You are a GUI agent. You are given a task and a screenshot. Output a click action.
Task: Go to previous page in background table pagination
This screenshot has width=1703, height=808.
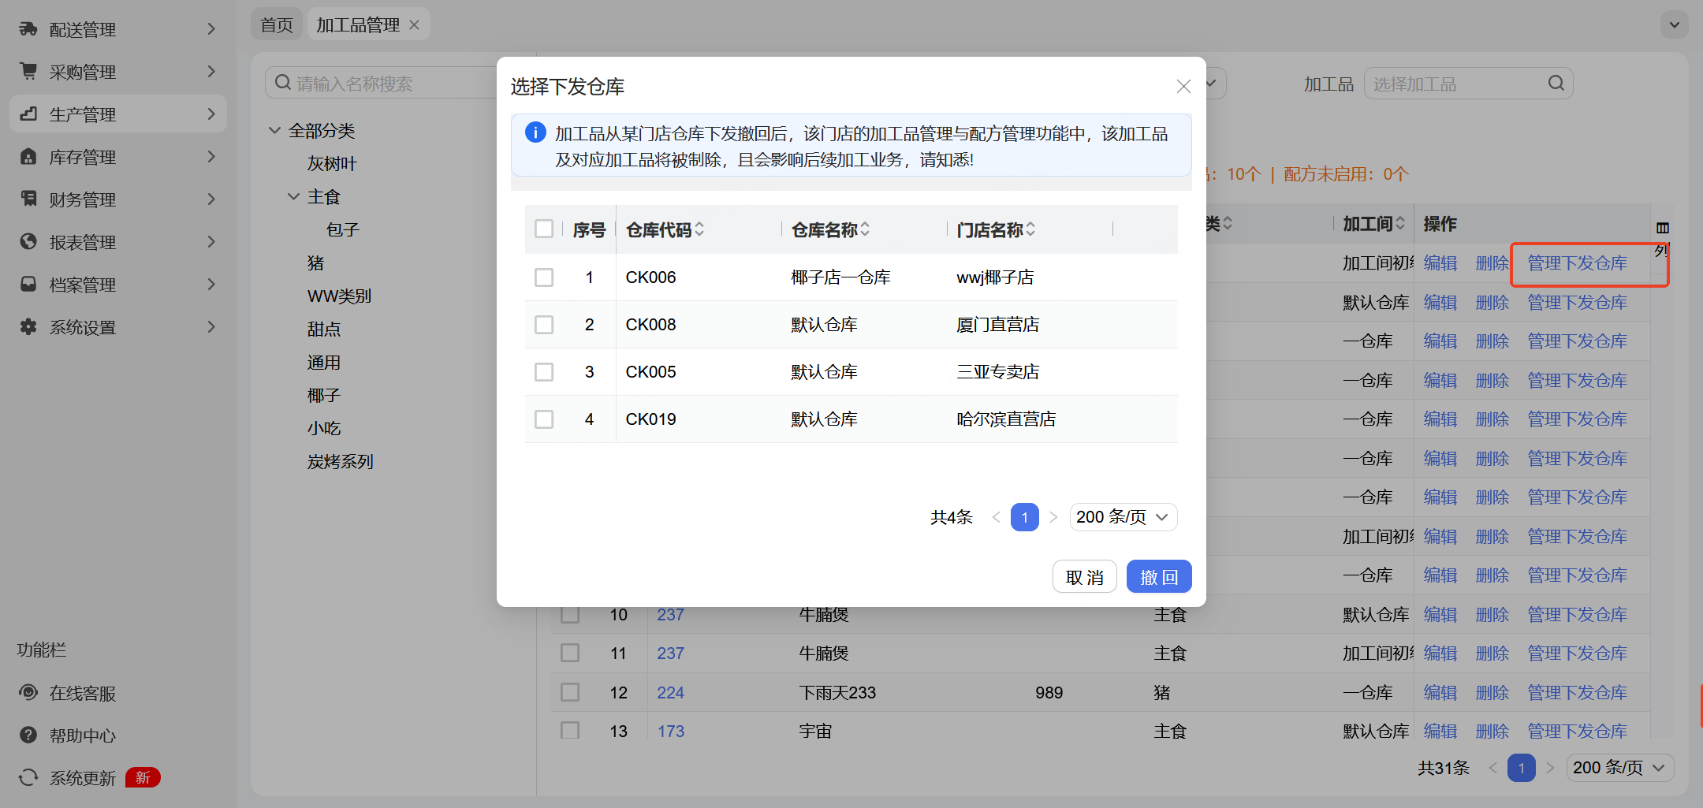[1493, 768]
